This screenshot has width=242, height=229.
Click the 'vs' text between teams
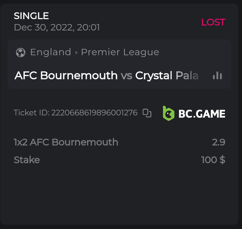[x=126, y=75]
